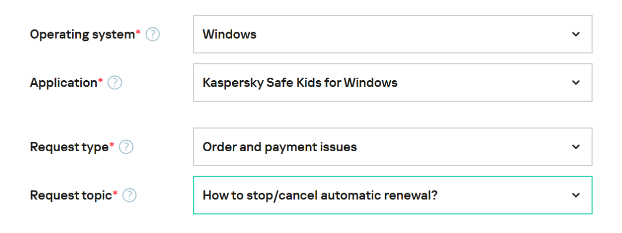Open the Request type help tooltip icon
This screenshot has height=233, width=622.
pos(126,147)
